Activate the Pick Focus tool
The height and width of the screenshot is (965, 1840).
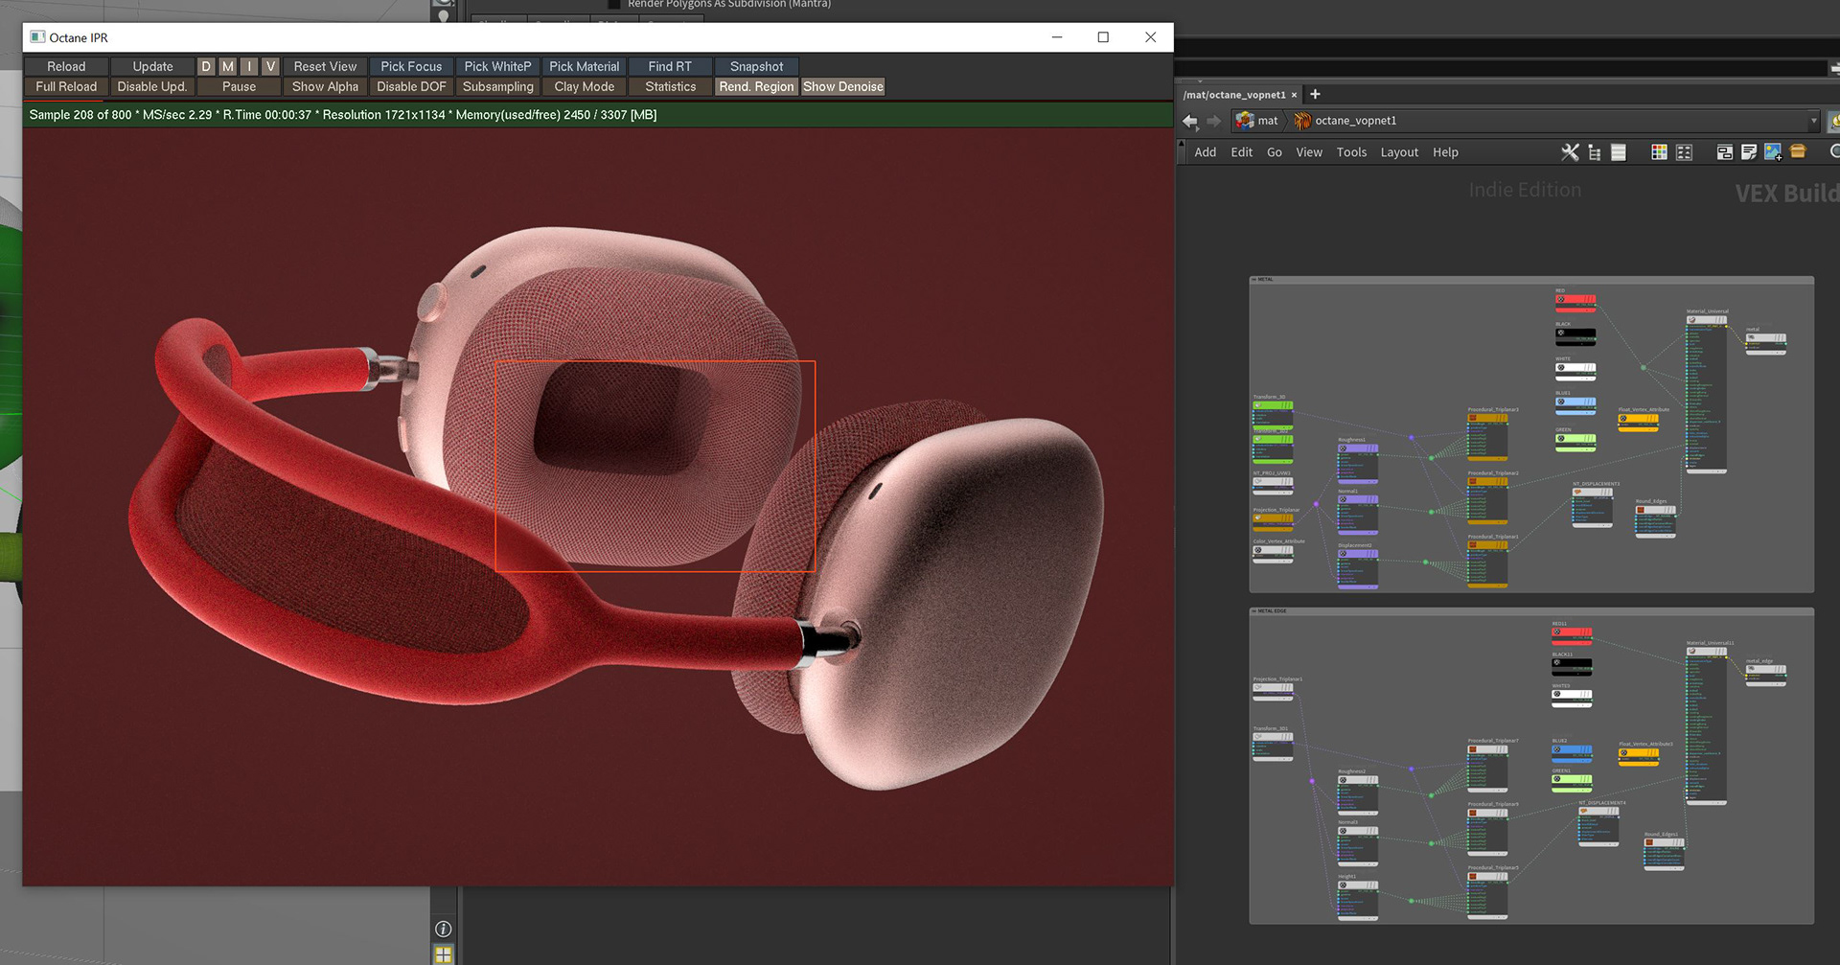(411, 66)
